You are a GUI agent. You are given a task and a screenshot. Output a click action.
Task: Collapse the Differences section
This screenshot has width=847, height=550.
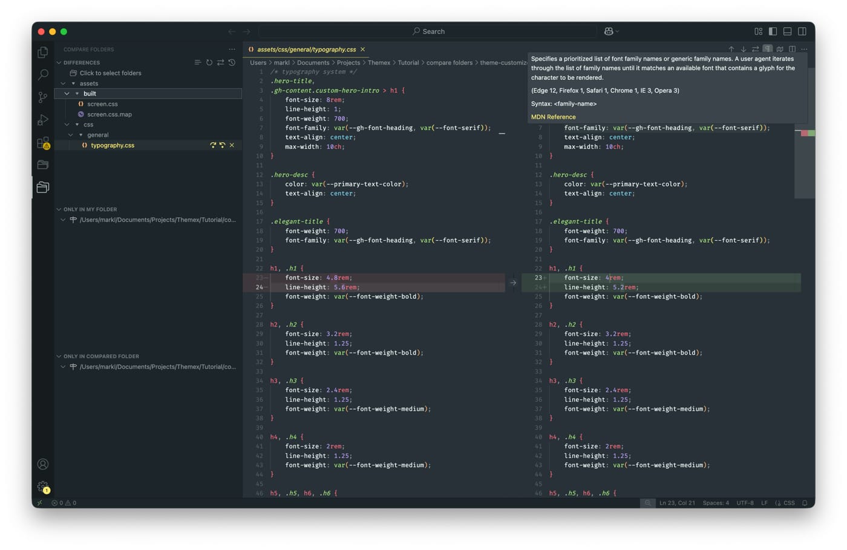59,62
